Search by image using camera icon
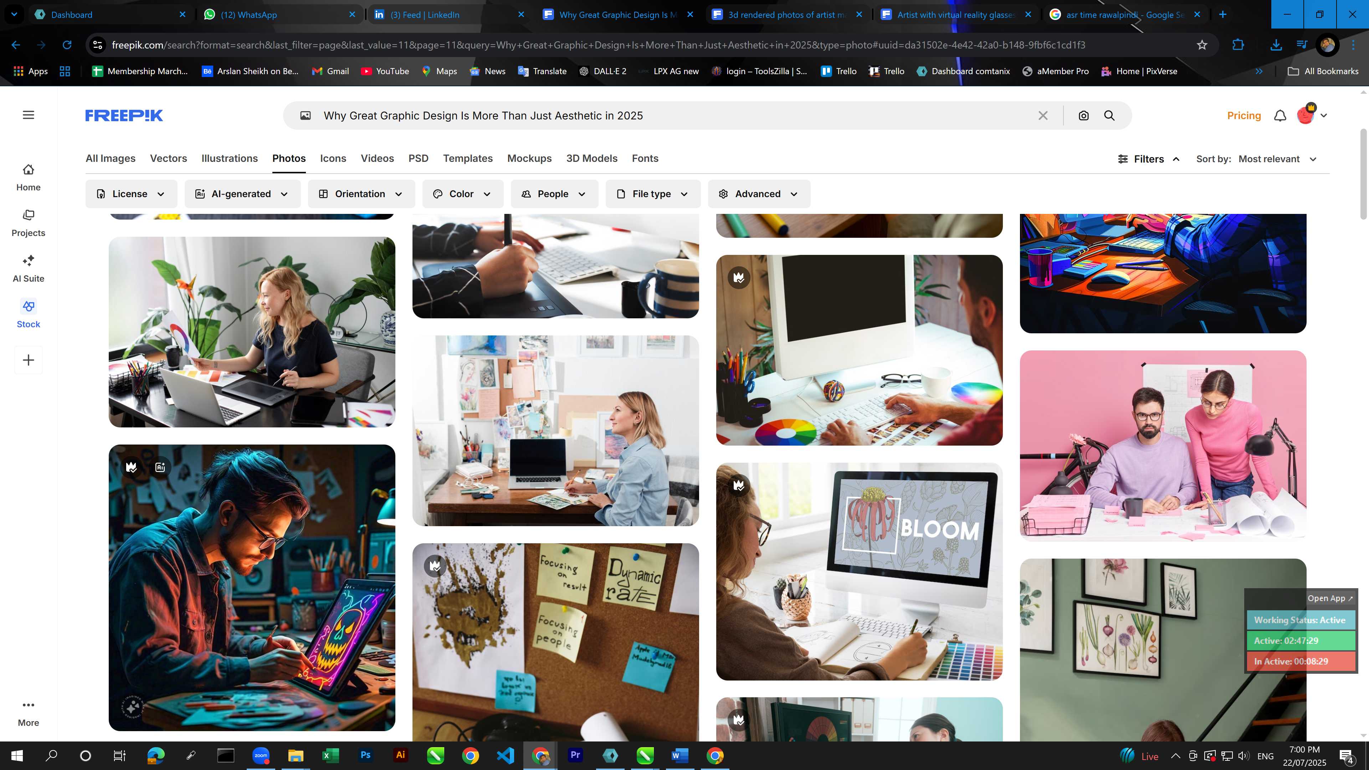Image resolution: width=1369 pixels, height=770 pixels. 1084,115
